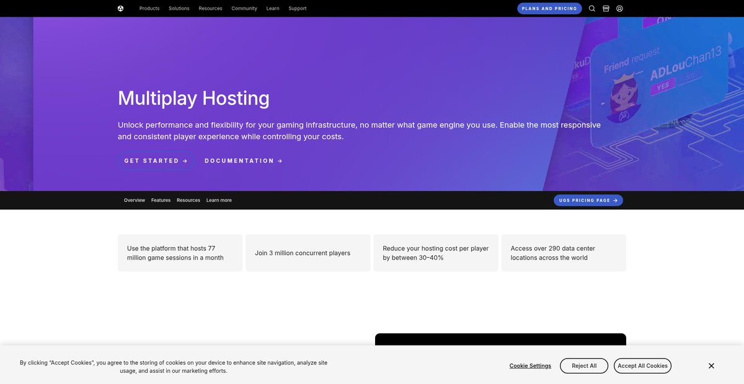The height and width of the screenshot is (384, 744).
Task: Click the Multiplay Hosting heading
Action: coord(193,98)
